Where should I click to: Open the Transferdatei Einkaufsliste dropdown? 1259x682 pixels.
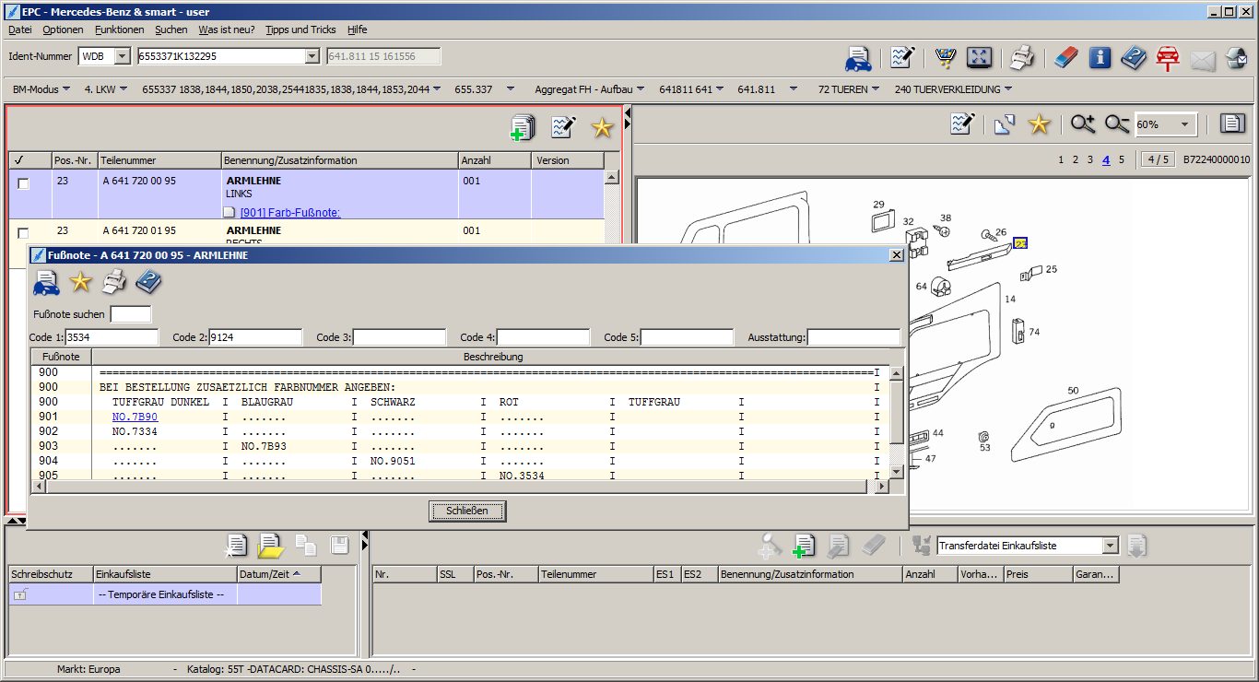(x=1110, y=546)
